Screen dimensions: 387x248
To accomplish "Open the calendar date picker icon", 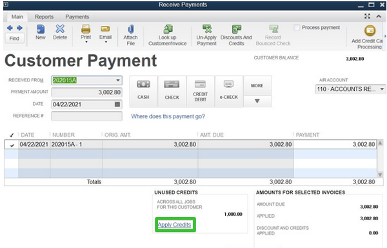I will point(117,104).
